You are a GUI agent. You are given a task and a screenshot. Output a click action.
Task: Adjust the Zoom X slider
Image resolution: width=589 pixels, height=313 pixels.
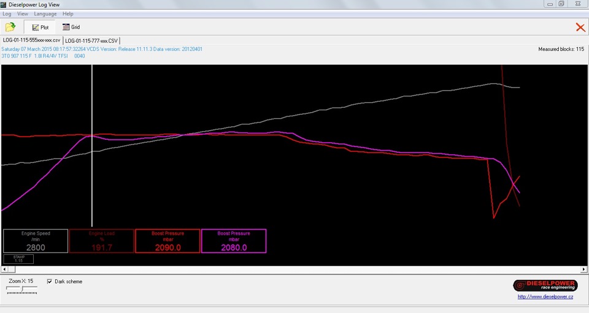coord(22,288)
